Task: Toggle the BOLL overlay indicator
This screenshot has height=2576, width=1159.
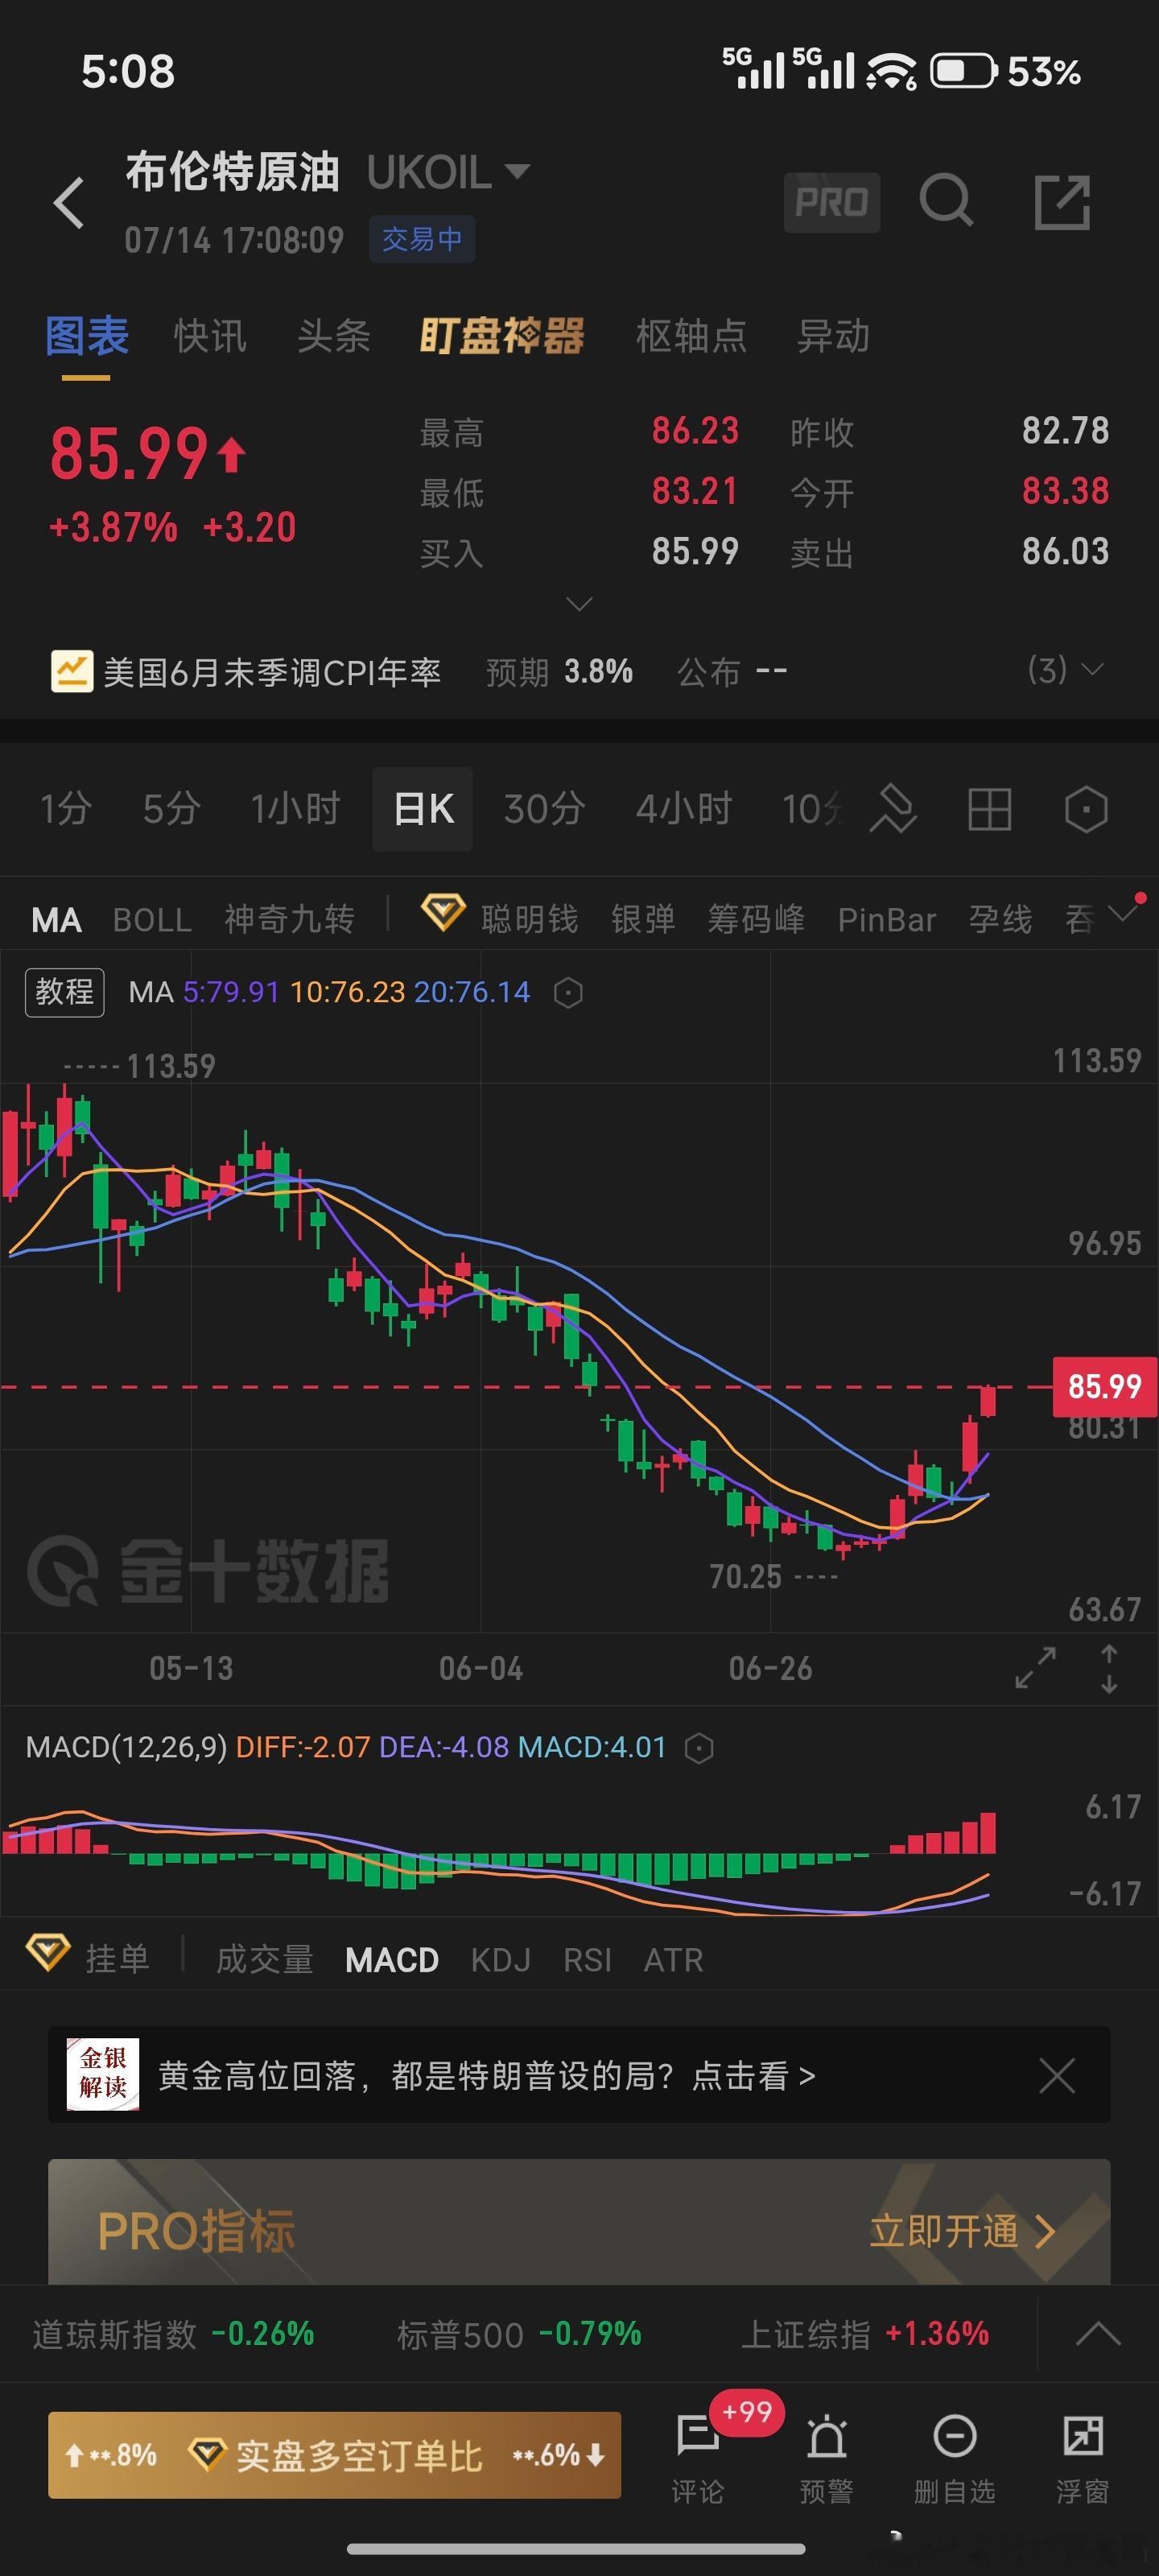Action: (x=152, y=920)
